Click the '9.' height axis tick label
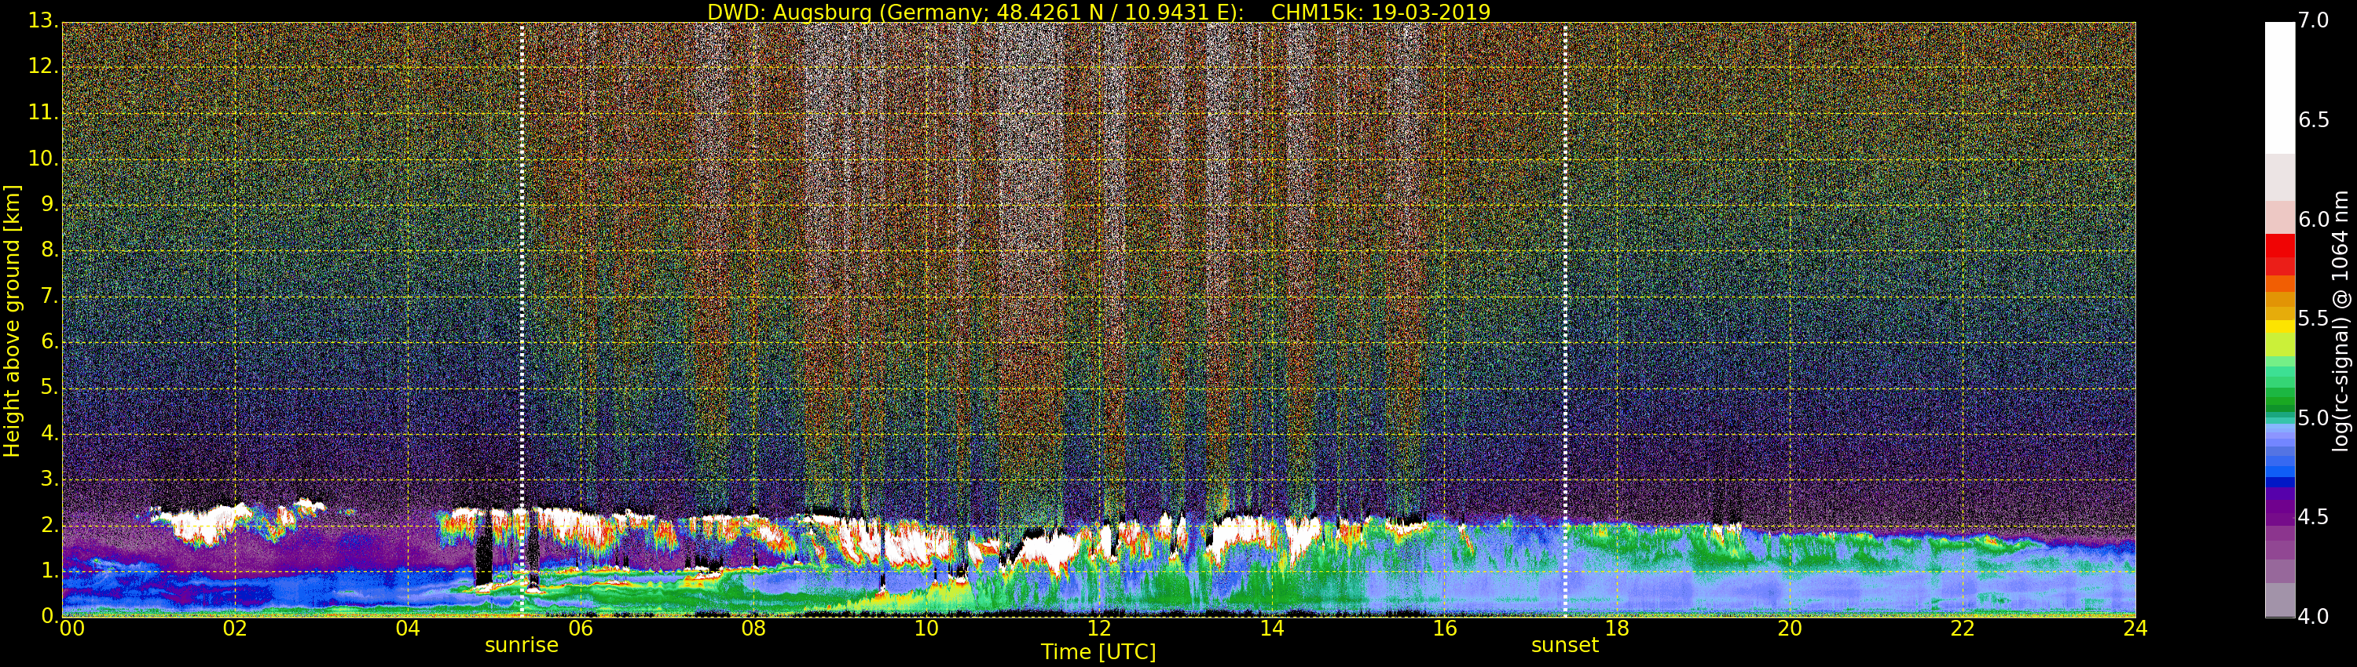This screenshot has width=2357, height=667. 49,204
